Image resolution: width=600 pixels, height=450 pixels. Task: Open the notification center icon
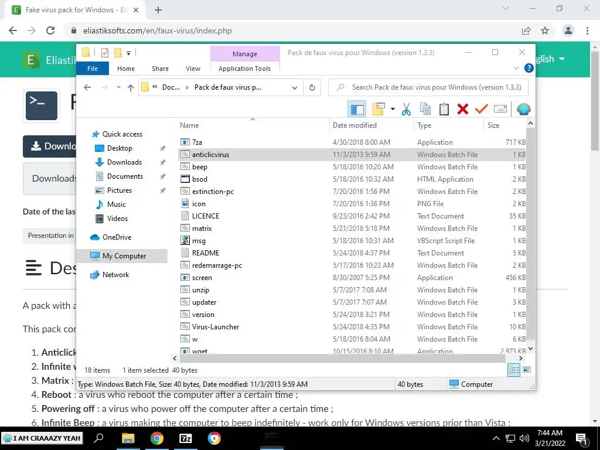click(x=581, y=438)
